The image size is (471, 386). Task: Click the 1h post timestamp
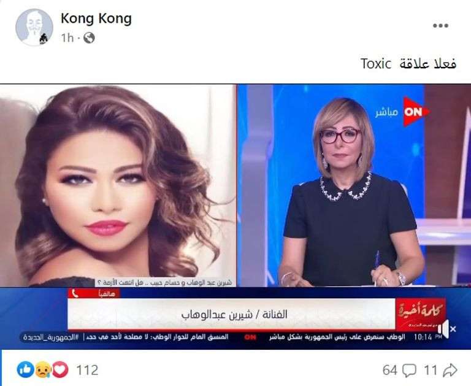(67, 38)
